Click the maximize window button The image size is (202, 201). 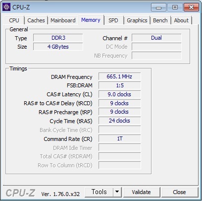click(x=175, y=7)
